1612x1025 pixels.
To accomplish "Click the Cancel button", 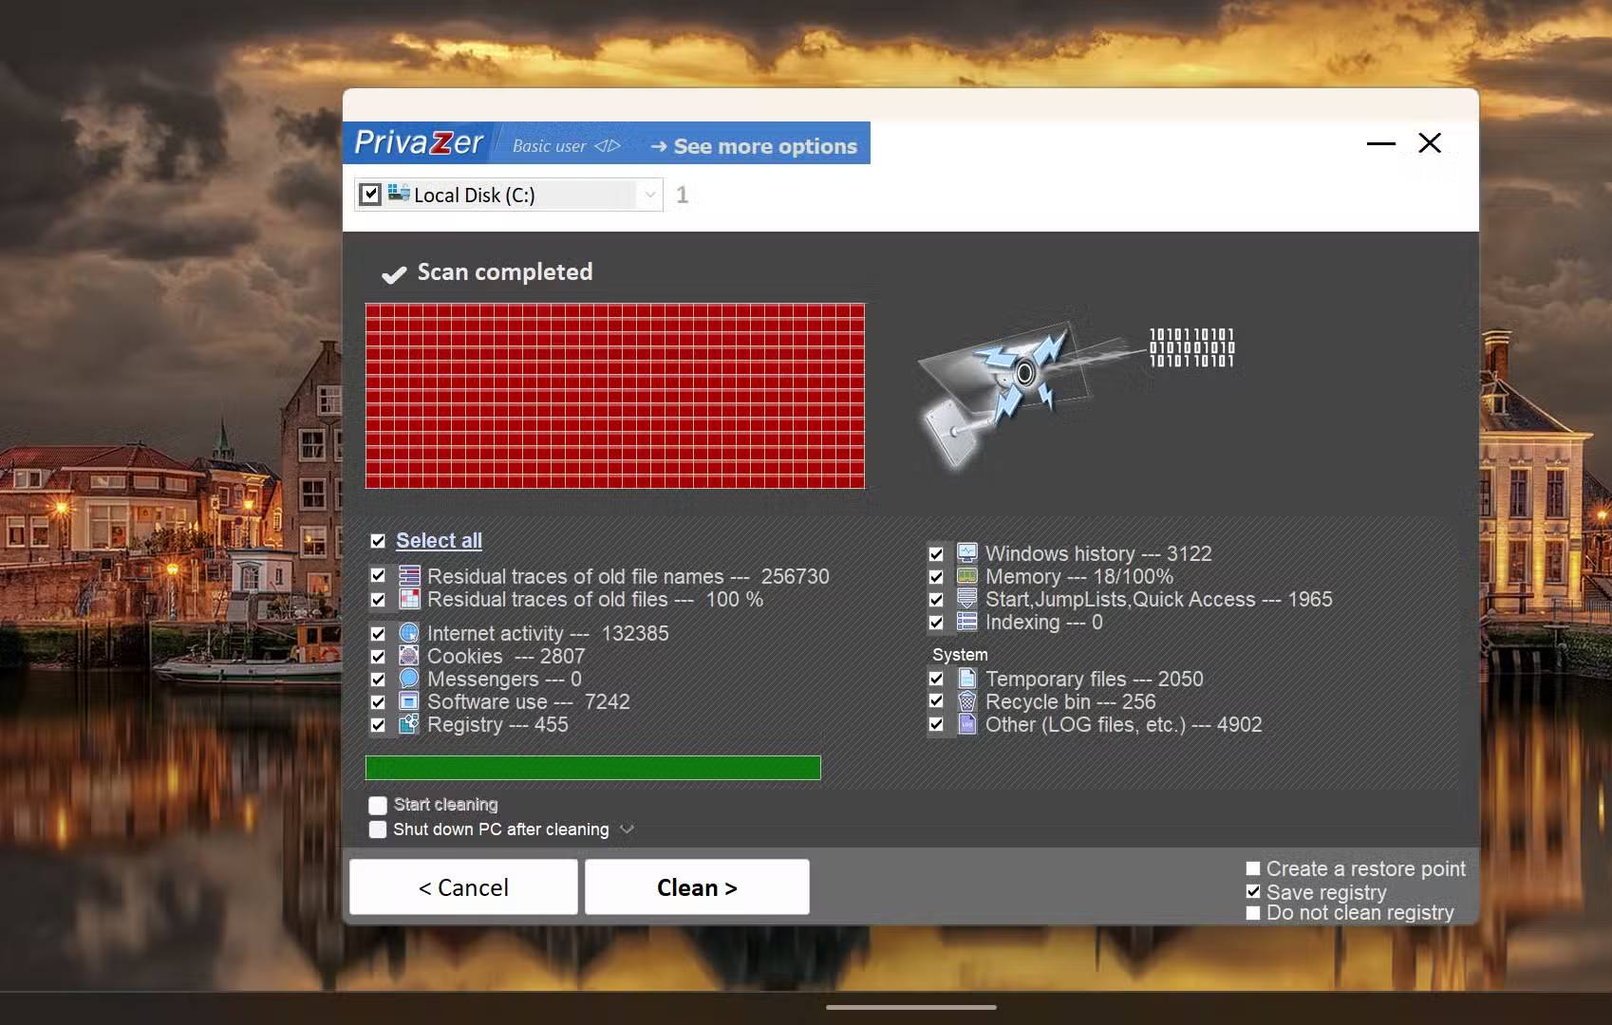I will click(463, 887).
